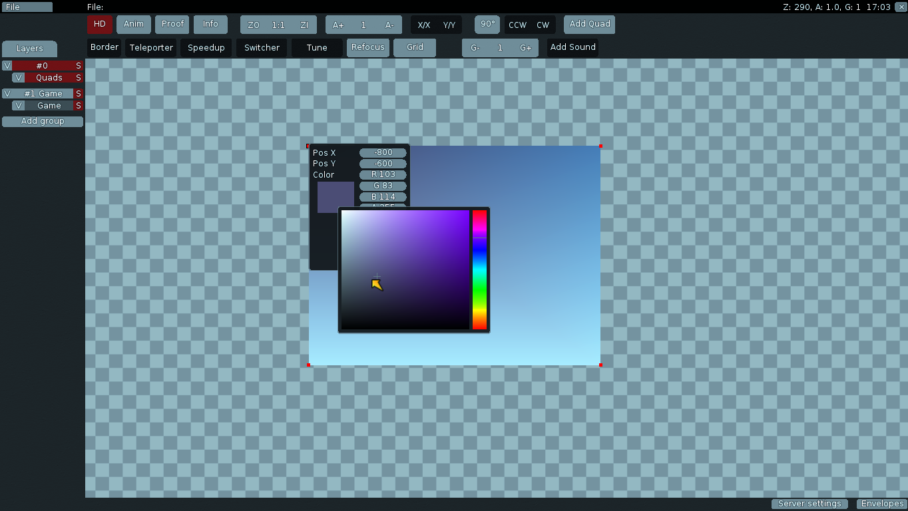Screen dimensions: 908x511
Task: Rotate clockwise using the CW button
Action: pos(543,25)
